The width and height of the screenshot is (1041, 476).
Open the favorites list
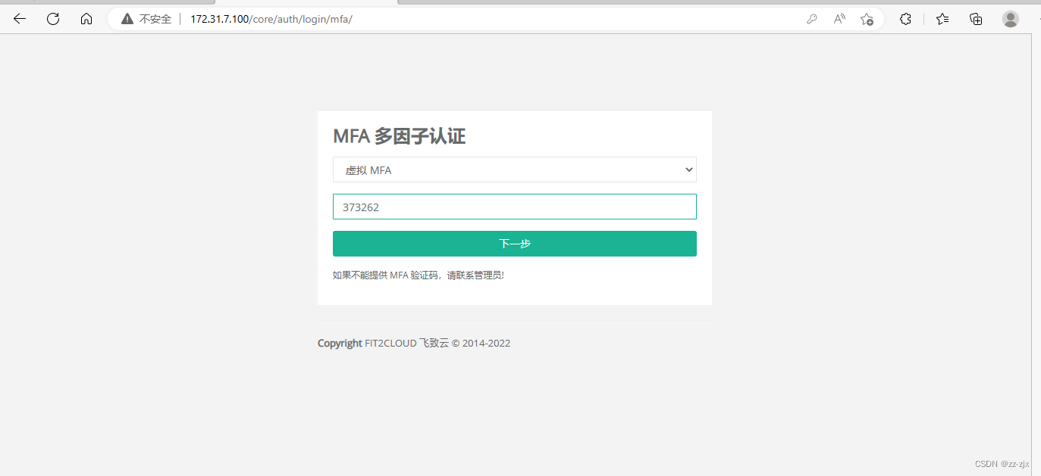coord(942,19)
